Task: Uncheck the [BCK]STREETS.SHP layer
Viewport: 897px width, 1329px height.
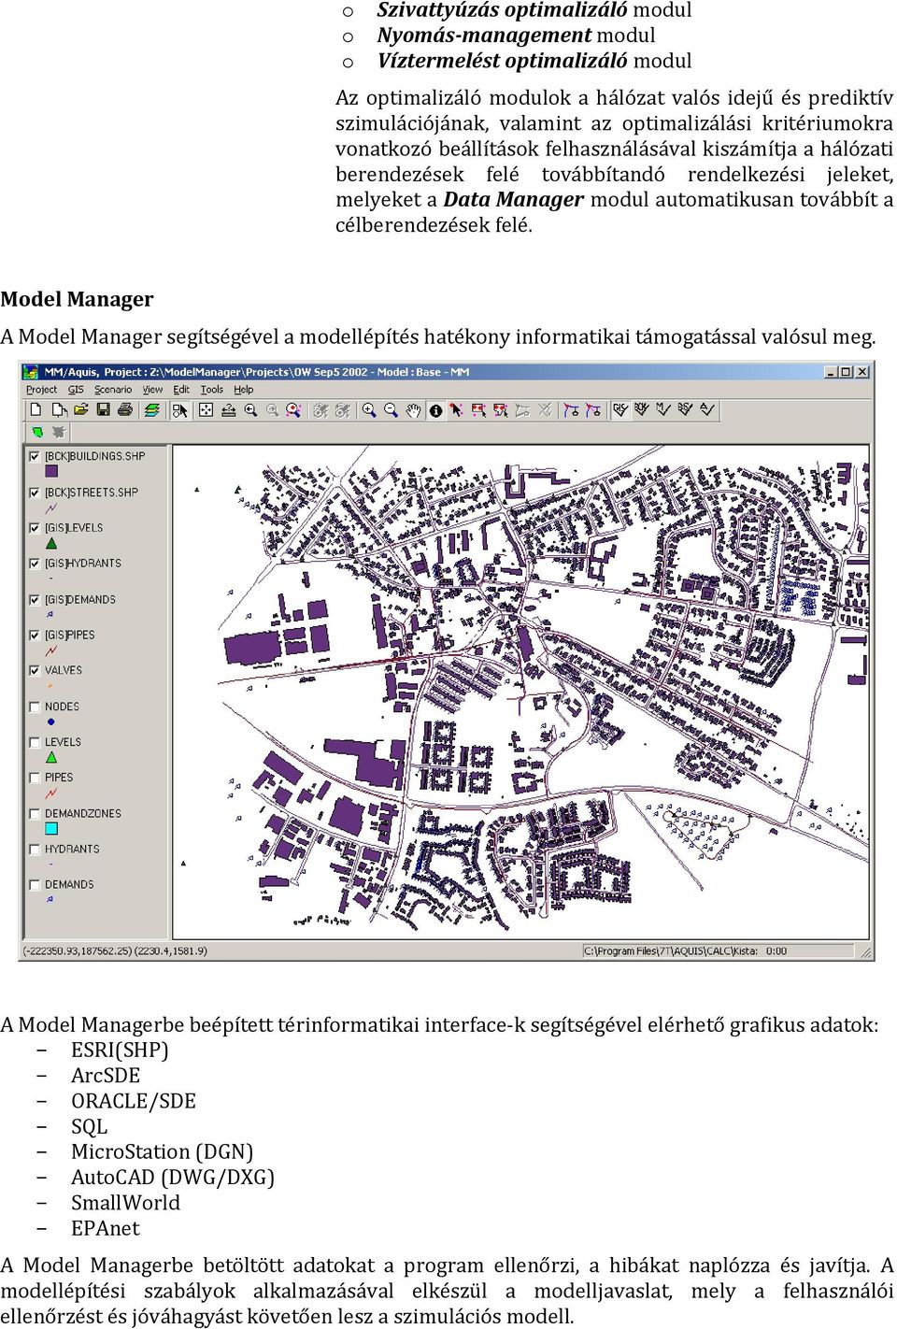Action: 35,493
